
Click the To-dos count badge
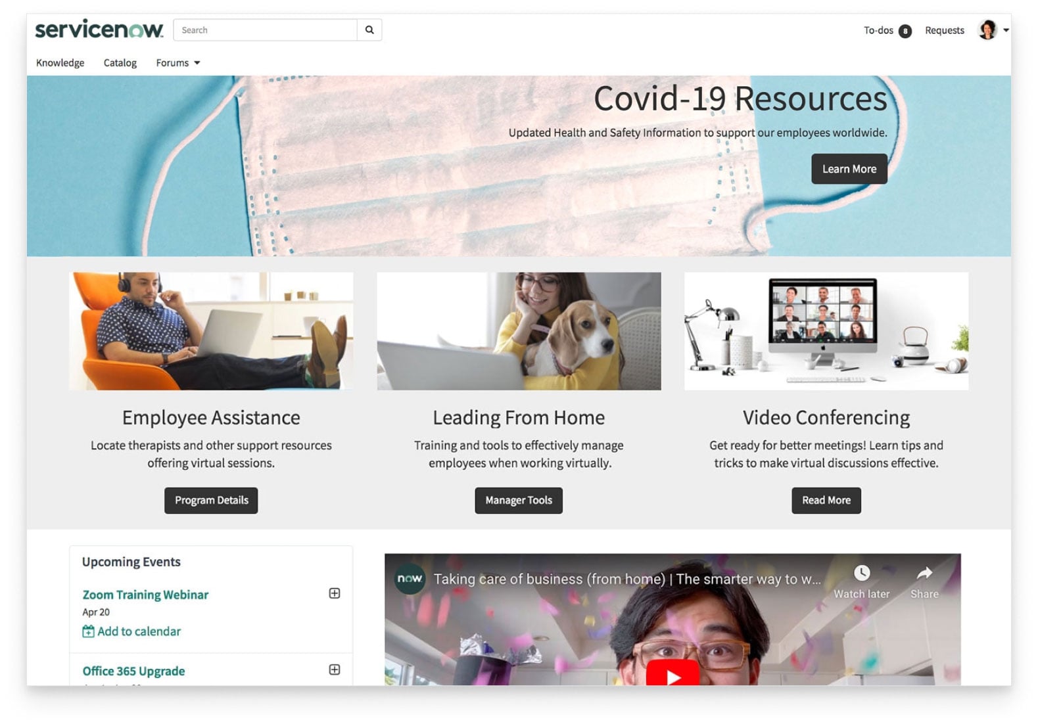(905, 31)
